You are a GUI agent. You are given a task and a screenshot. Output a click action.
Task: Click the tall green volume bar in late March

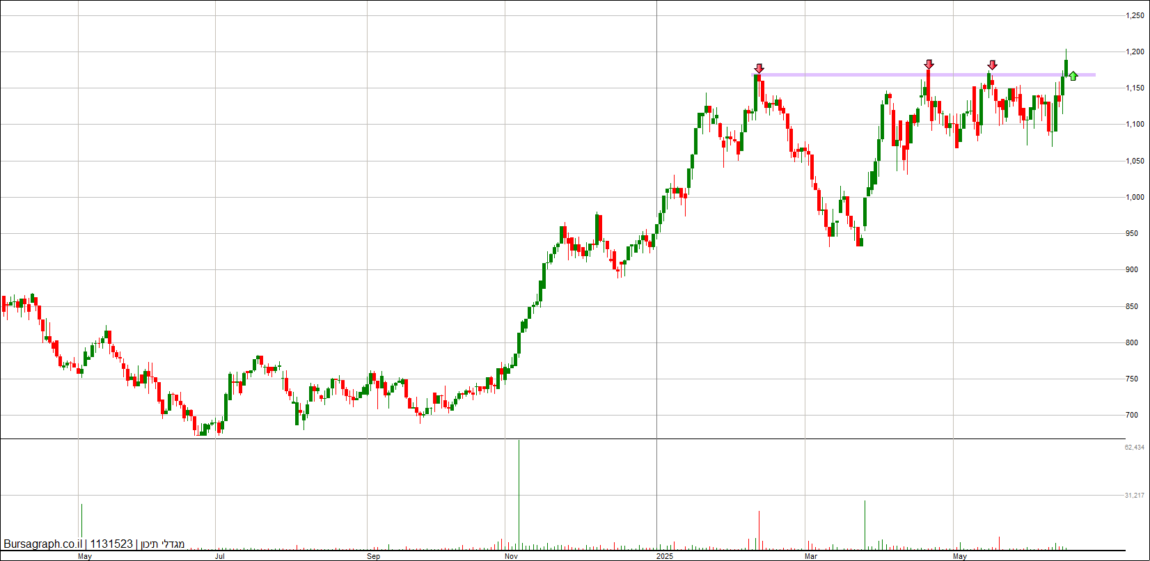(x=865, y=524)
